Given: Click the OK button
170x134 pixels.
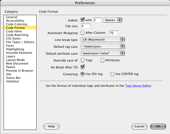Looking at the screenshot, I should pyautogui.click(x=158, y=126).
